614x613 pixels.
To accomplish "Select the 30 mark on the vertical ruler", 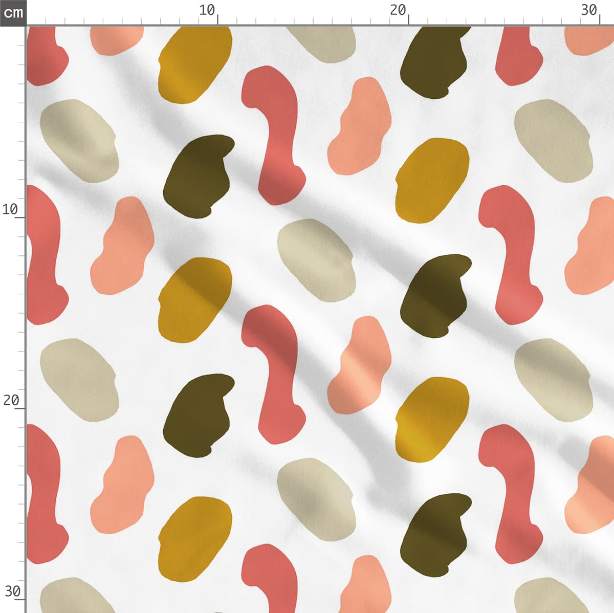I will pyautogui.click(x=12, y=592).
